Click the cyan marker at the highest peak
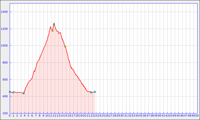This screenshot has width=200, height=120. tap(54, 24)
